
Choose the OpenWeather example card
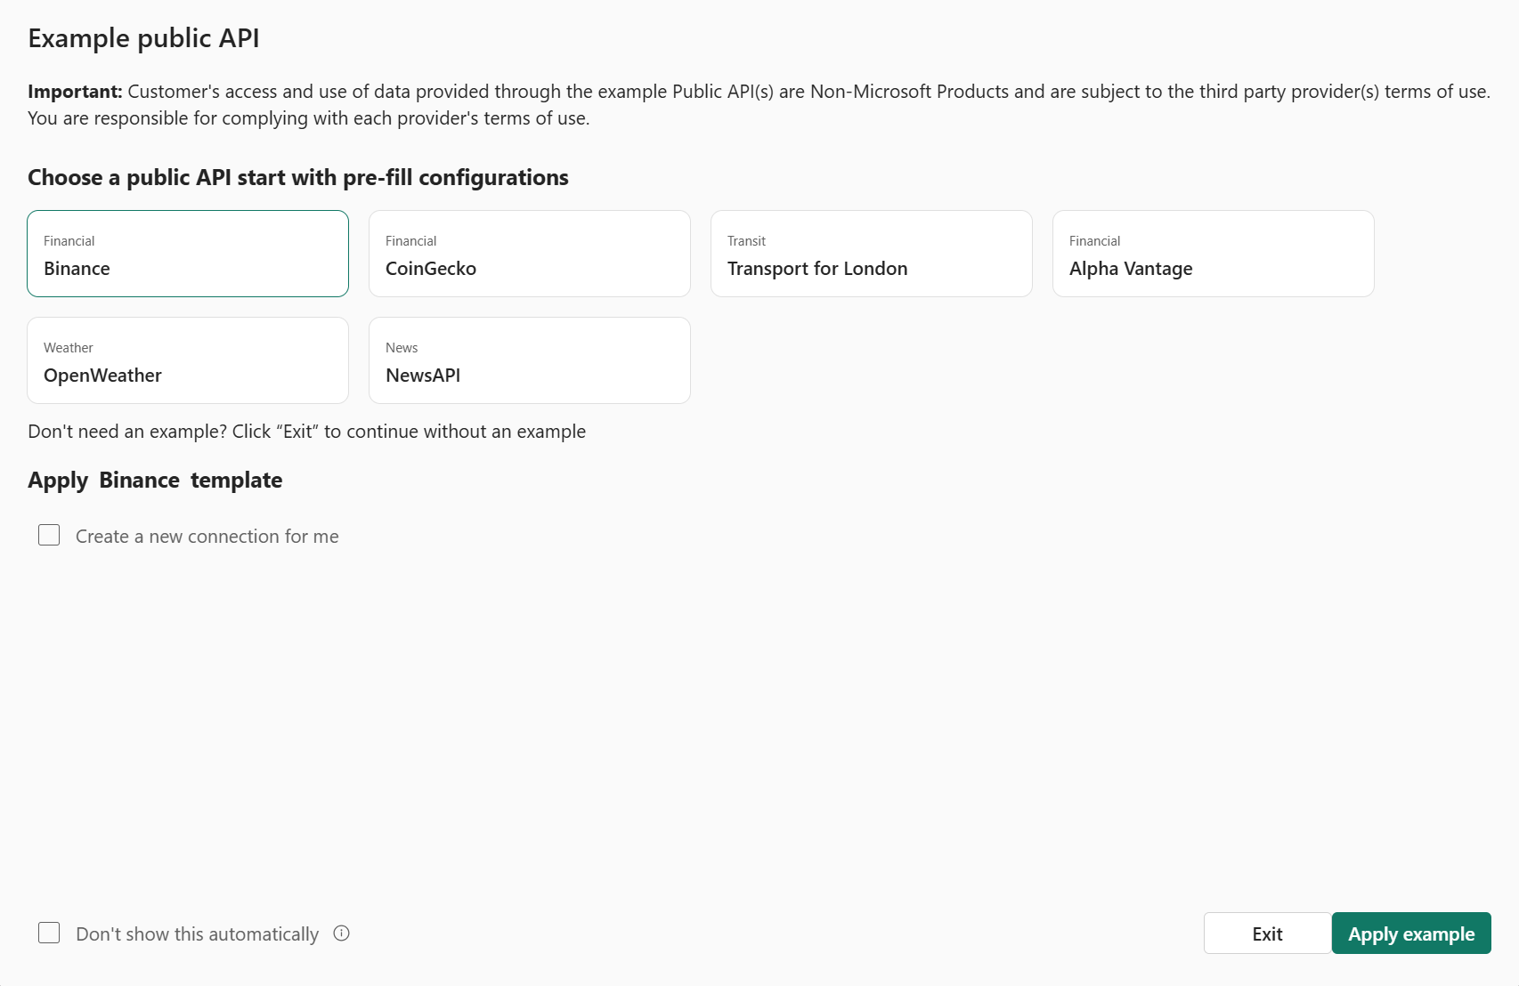click(187, 360)
